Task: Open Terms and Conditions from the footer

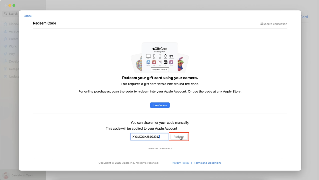Action: (207, 163)
